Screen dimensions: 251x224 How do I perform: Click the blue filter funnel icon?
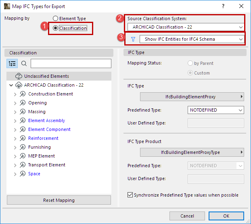click(x=133, y=39)
